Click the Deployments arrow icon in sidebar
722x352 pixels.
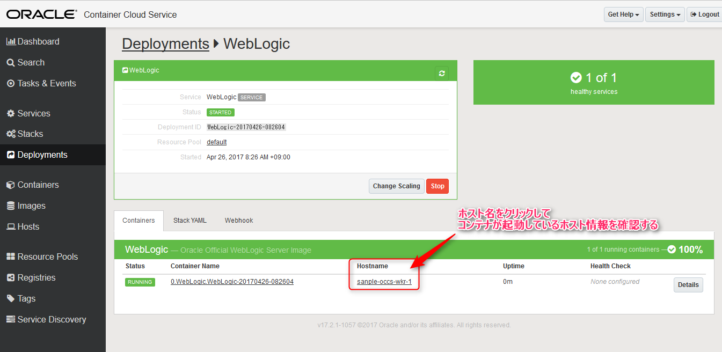coord(11,155)
